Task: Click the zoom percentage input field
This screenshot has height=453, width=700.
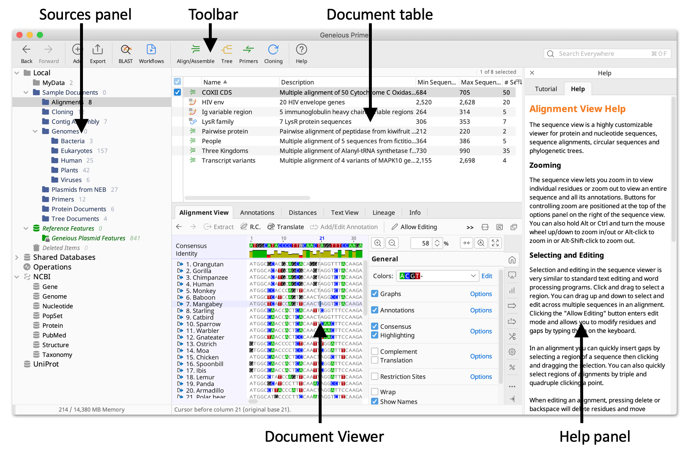Action: pyautogui.click(x=422, y=243)
